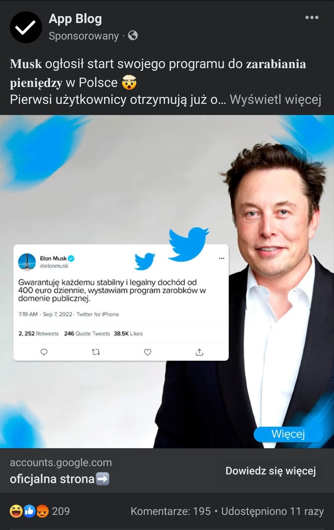Open the tweet card's three-dot menu
The width and height of the screenshot is (334, 530).
222,258
